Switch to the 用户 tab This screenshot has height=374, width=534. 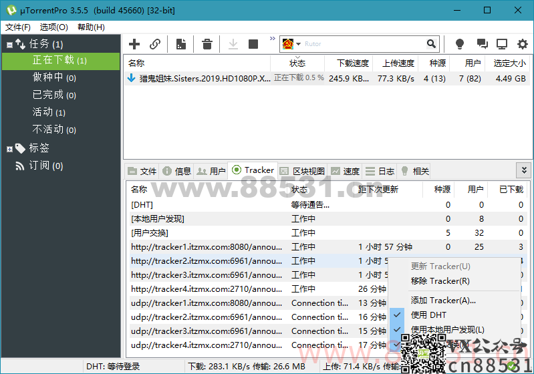point(211,171)
